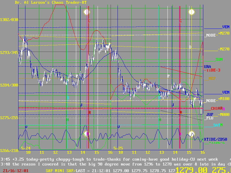Click the 1302/030 price axis label
The image size is (231, 173).
coord(9,20)
